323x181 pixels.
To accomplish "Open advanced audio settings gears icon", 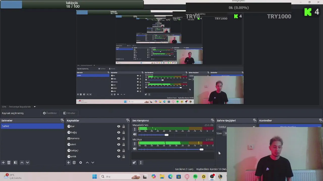I will (x=134, y=163).
